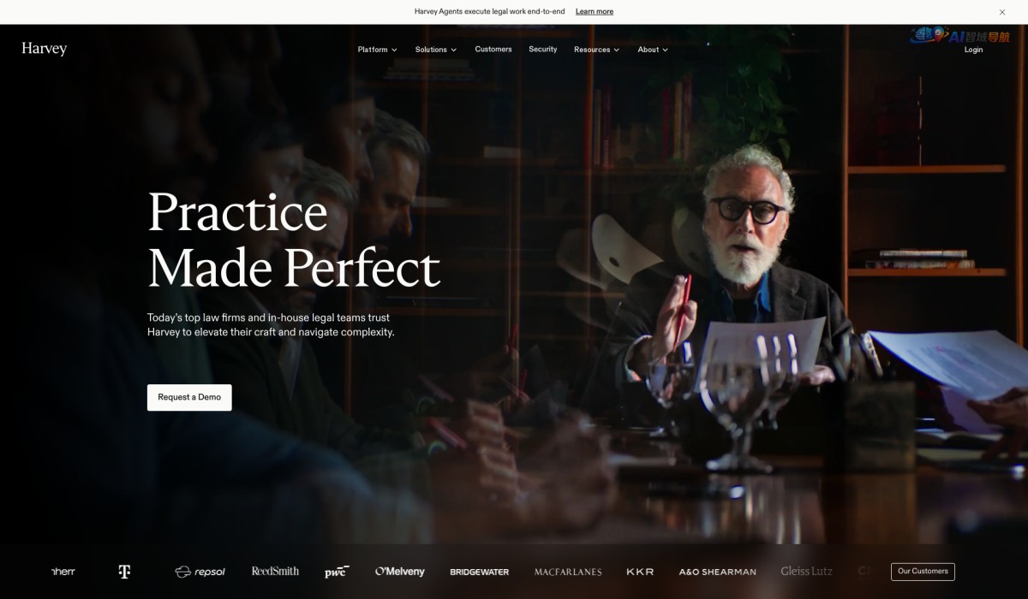Click the A&O Shearman logo
This screenshot has width=1028, height=599.
tap(718, 572)
